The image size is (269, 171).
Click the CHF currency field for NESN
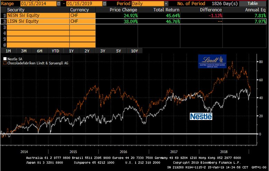pyautogui.click(x=83, y=16)
